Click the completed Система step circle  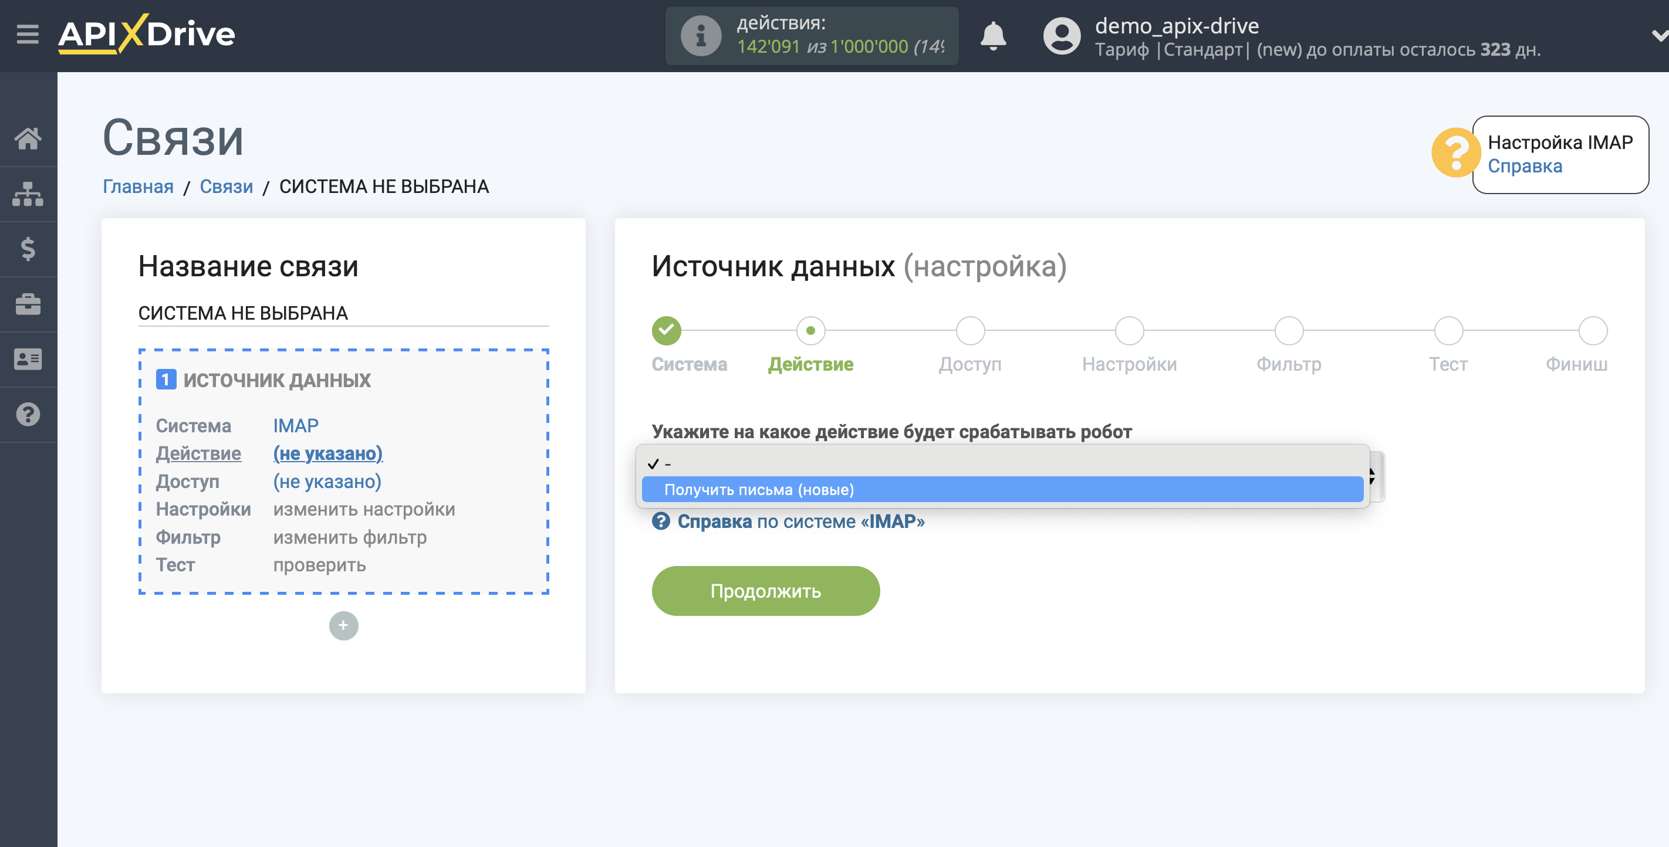[666, 330]
